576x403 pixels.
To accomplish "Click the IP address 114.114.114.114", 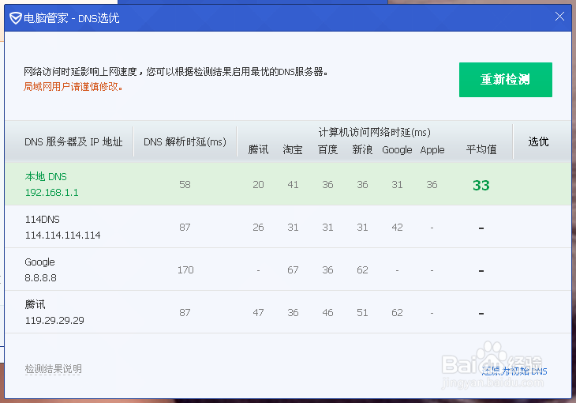I will point(63,235).
